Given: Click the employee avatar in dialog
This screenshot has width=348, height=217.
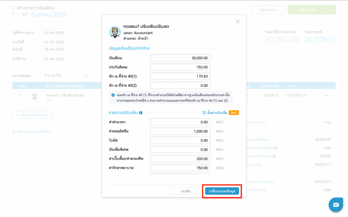Looking at the screenshot, I should [x=115, y=32].
